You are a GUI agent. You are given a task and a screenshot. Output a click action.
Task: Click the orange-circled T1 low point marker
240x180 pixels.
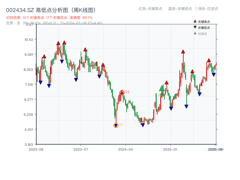[x=116, y=125]
